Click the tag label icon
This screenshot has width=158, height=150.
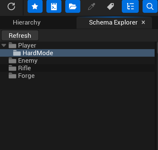click(x=110, y=6)
